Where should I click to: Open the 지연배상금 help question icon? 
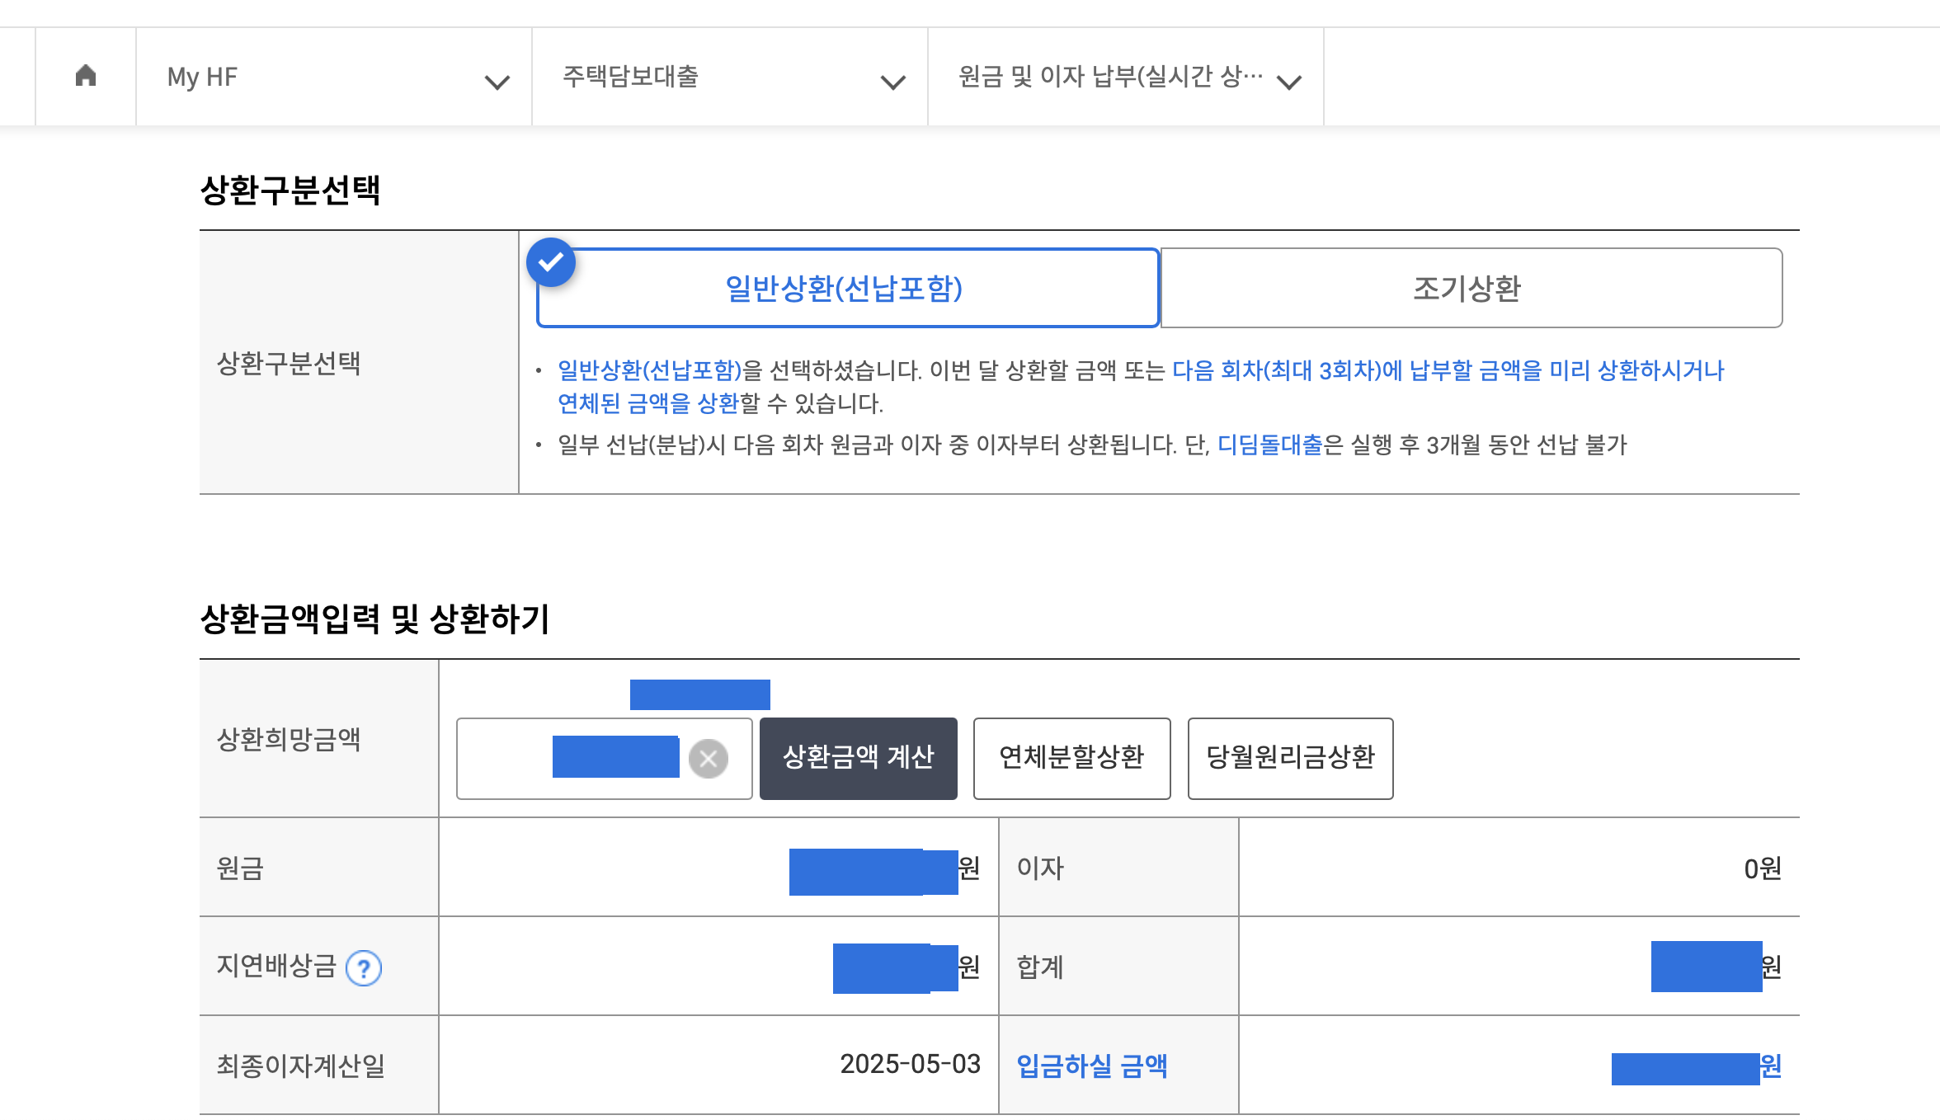point(363,968)
